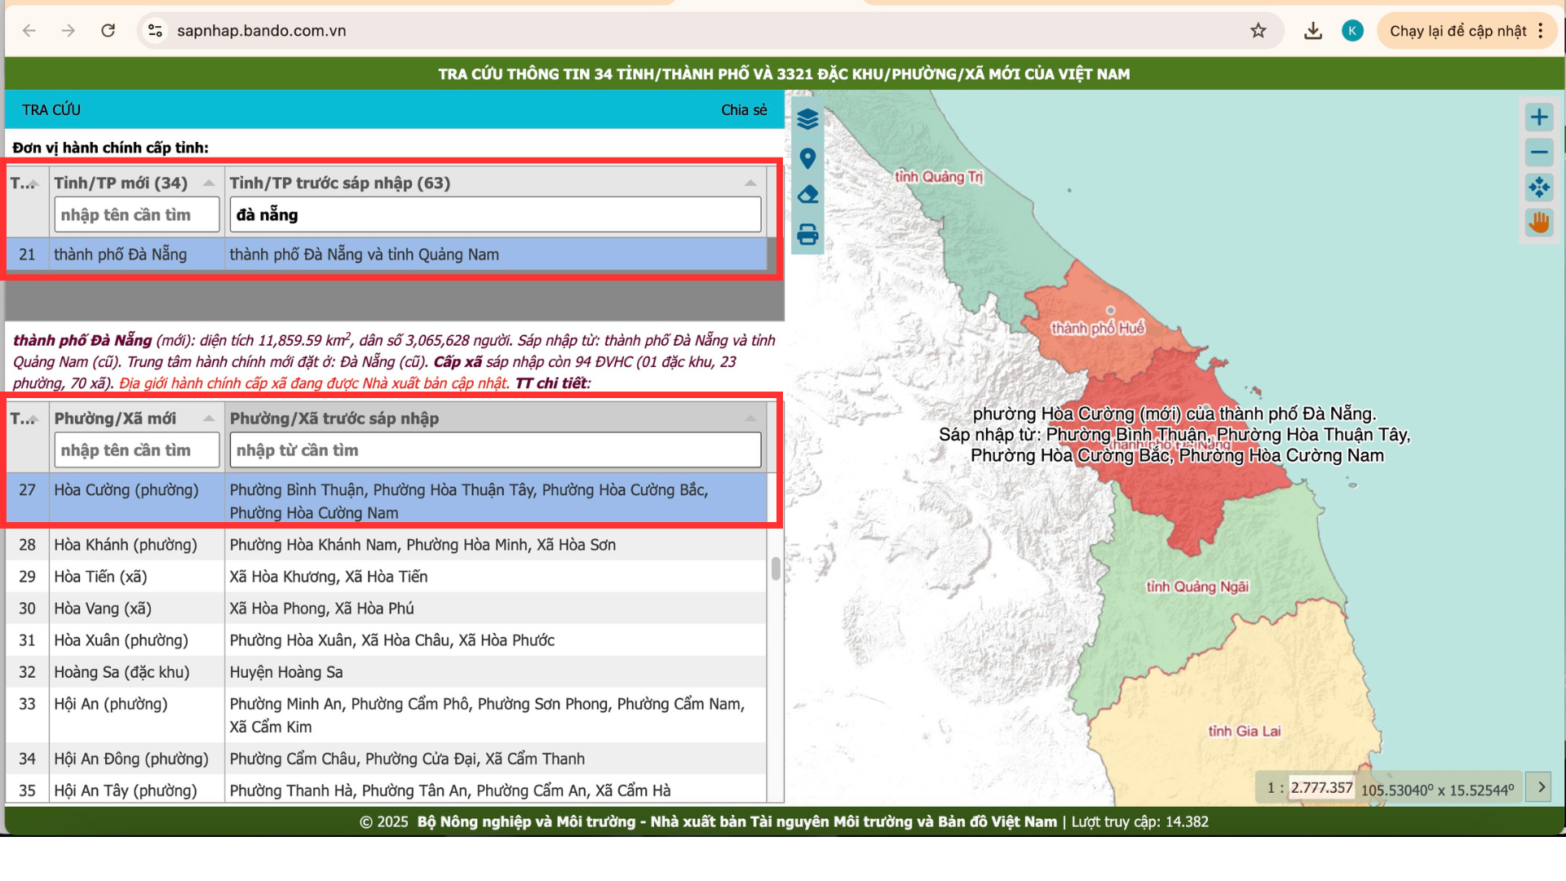Screen dimensions: 1566x881
Task: Zoom in the map with plus button
Action: [1539, 117]
